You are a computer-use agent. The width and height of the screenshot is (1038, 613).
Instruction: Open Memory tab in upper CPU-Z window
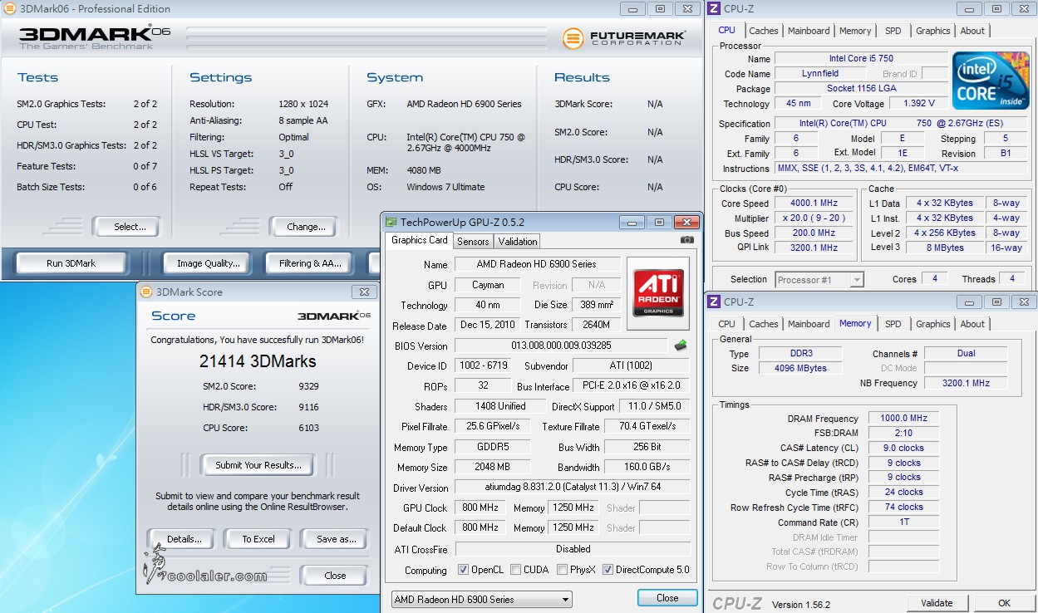point(855,31)
